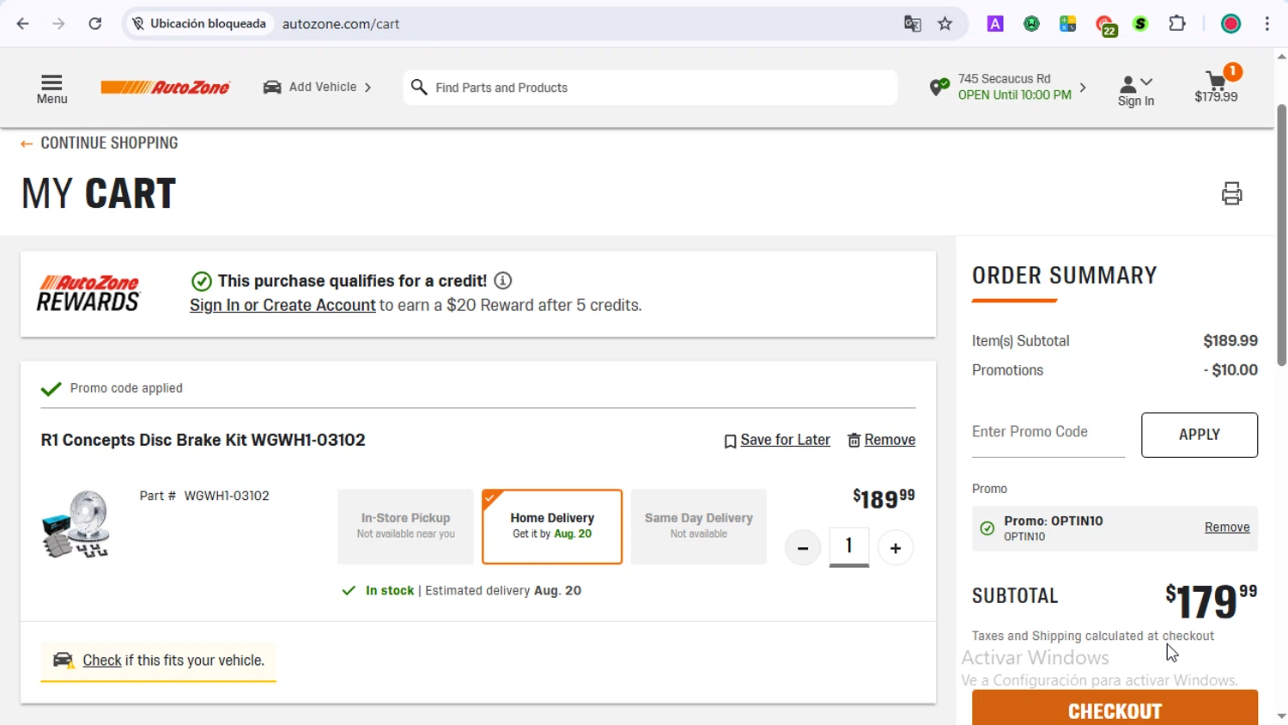Open the colorful grid browser extension
This screenshot has width=1288, height=725.
pyautogui.click(x=1068, y=24)
